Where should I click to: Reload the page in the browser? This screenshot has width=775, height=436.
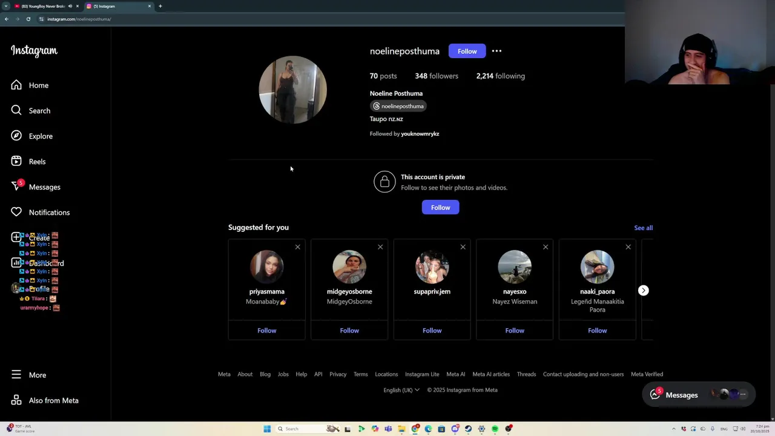(28, 19)
